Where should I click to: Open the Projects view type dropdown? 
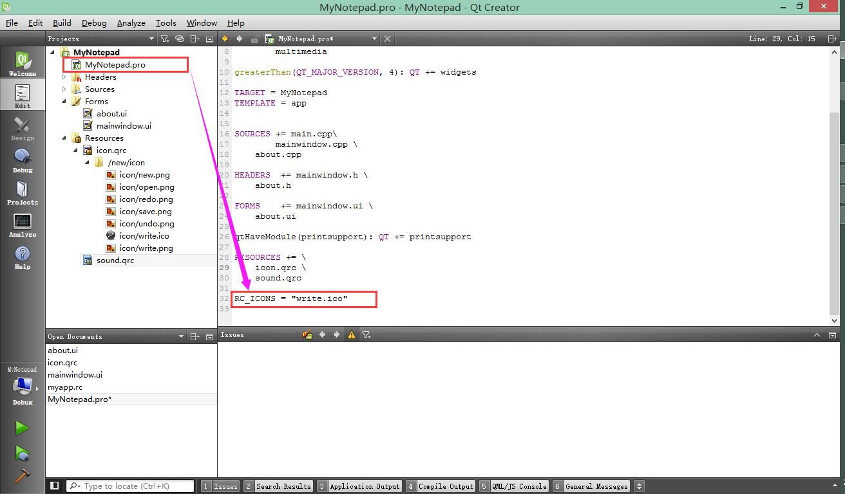coord(101,39)
